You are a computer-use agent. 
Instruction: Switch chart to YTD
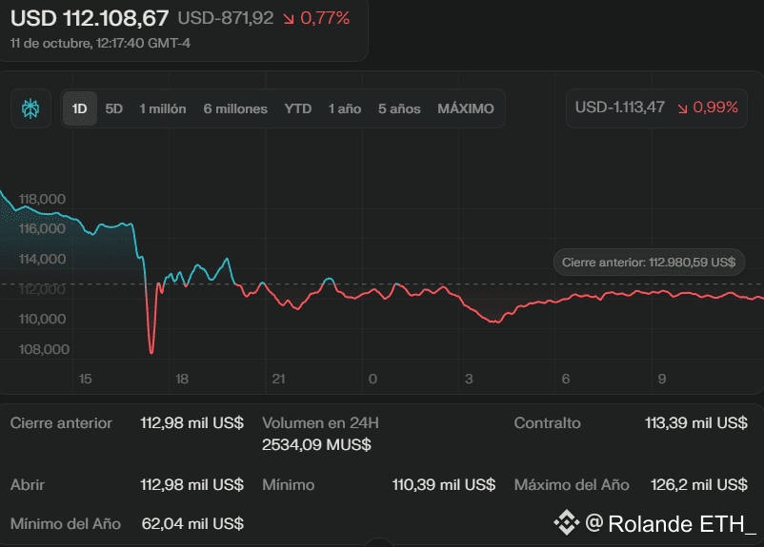(298, 108)
